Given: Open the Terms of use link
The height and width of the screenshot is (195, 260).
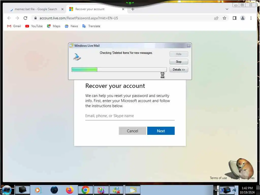Looking at the screenshot, I should (x=218, y=178).
